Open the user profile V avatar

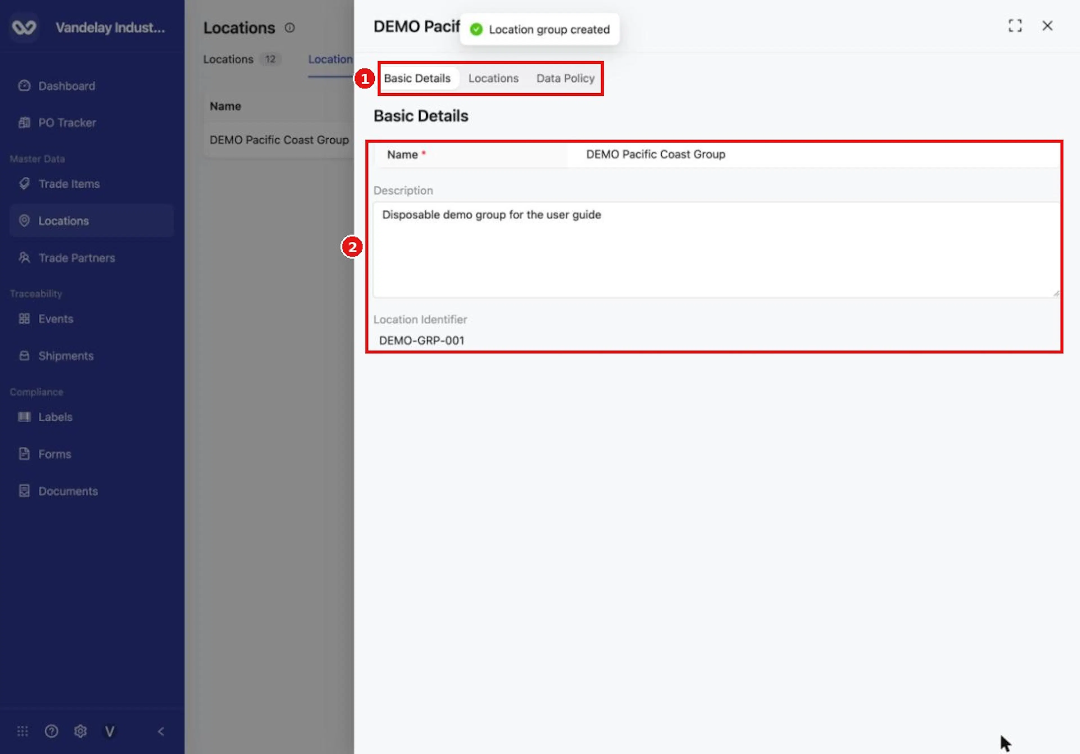pyautogui.click(x=110, y=732)
